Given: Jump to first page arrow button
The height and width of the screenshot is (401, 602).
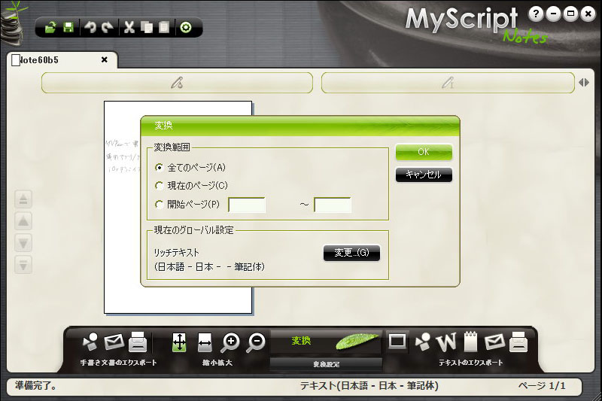Looking at the screenshot, I should click(x=23, y=199).
